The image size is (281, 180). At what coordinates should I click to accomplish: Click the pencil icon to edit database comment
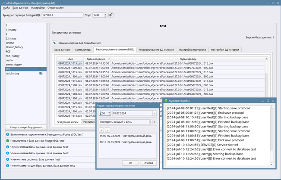pyautogui.click(x=54, y=43)
